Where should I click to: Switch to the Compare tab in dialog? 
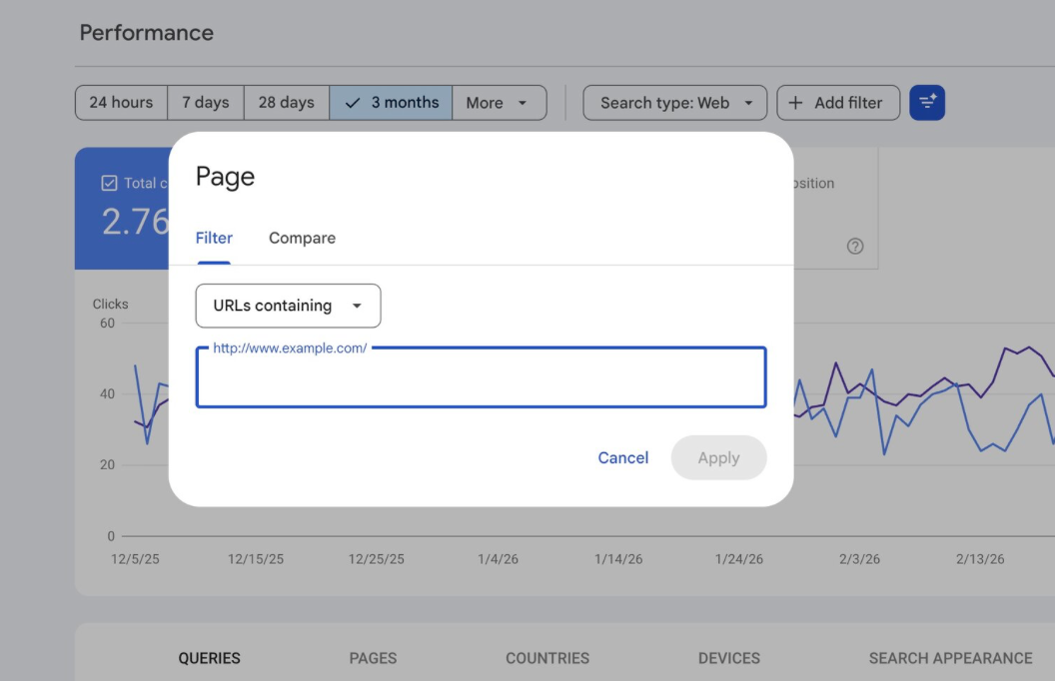pyautogui.click(x=302, y=238)
